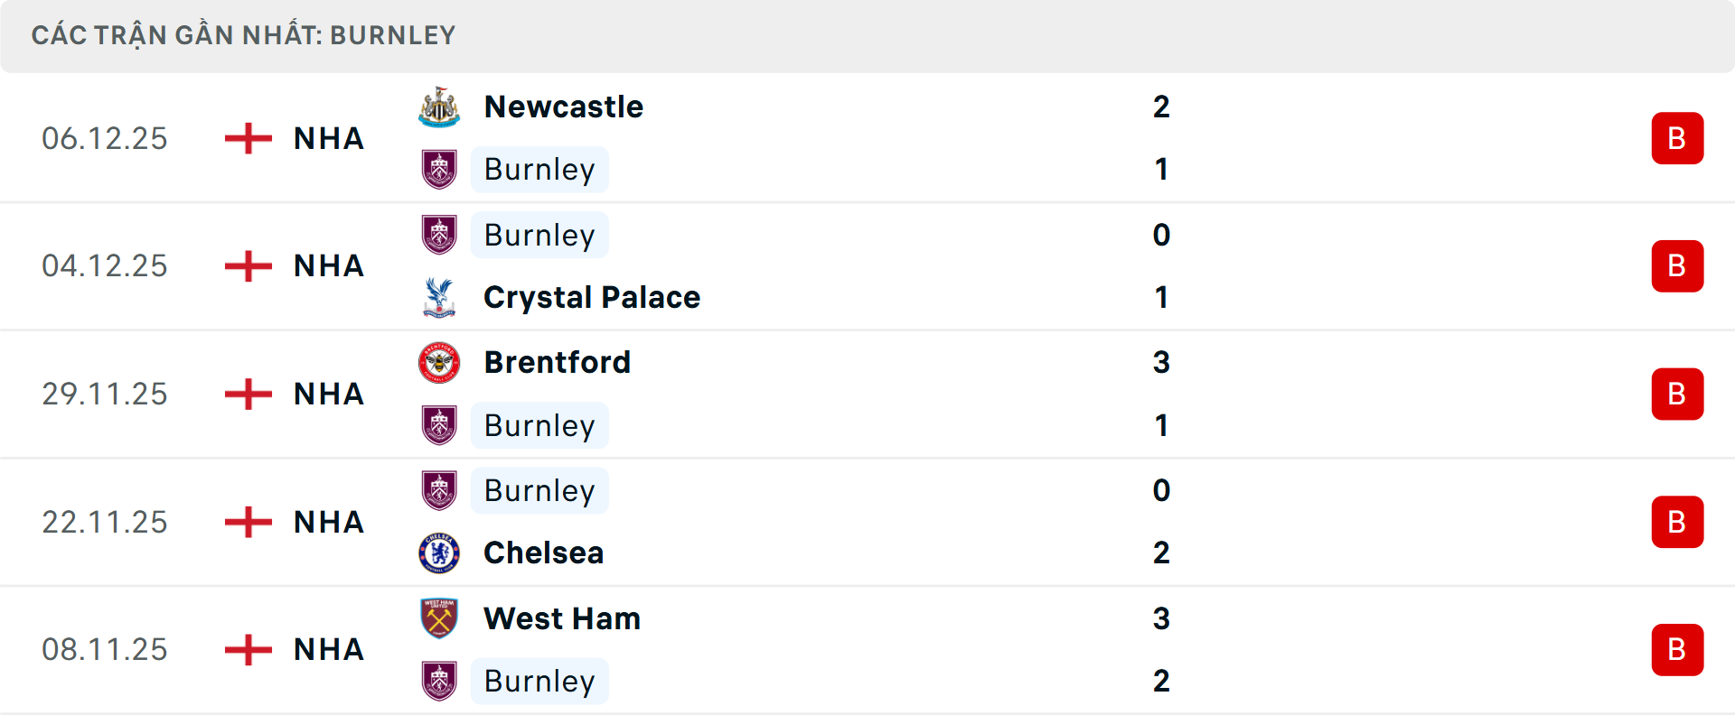Select the date 04.12.25

pos(105,265)
